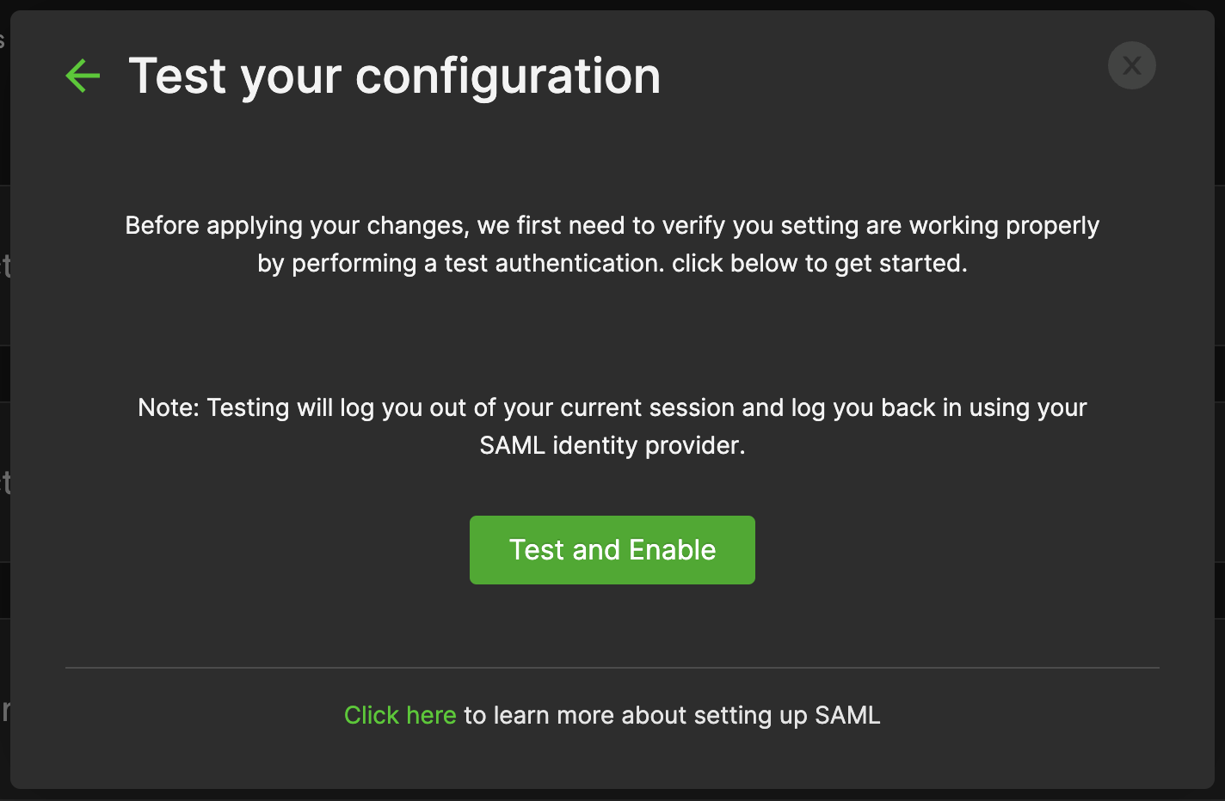
Task: Click the word "configuration" in the title
Action: coord(508,76)
